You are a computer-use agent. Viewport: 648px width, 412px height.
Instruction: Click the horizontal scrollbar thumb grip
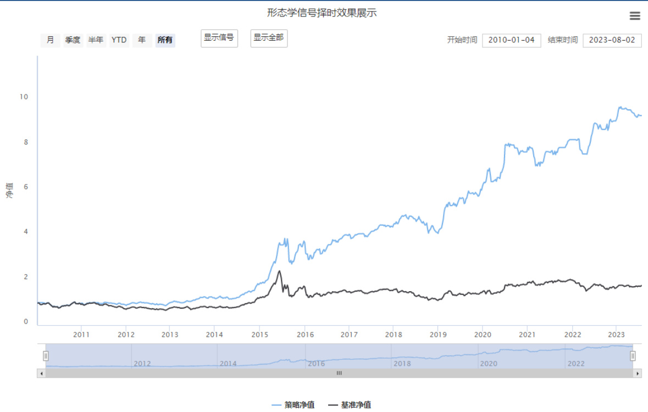pos(339,373)
